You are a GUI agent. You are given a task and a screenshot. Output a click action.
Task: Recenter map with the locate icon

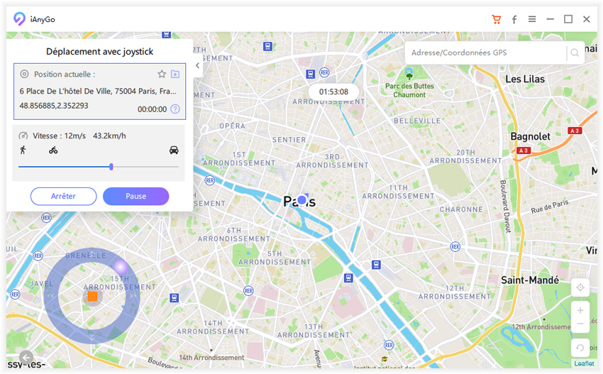[x=580, y=287]
